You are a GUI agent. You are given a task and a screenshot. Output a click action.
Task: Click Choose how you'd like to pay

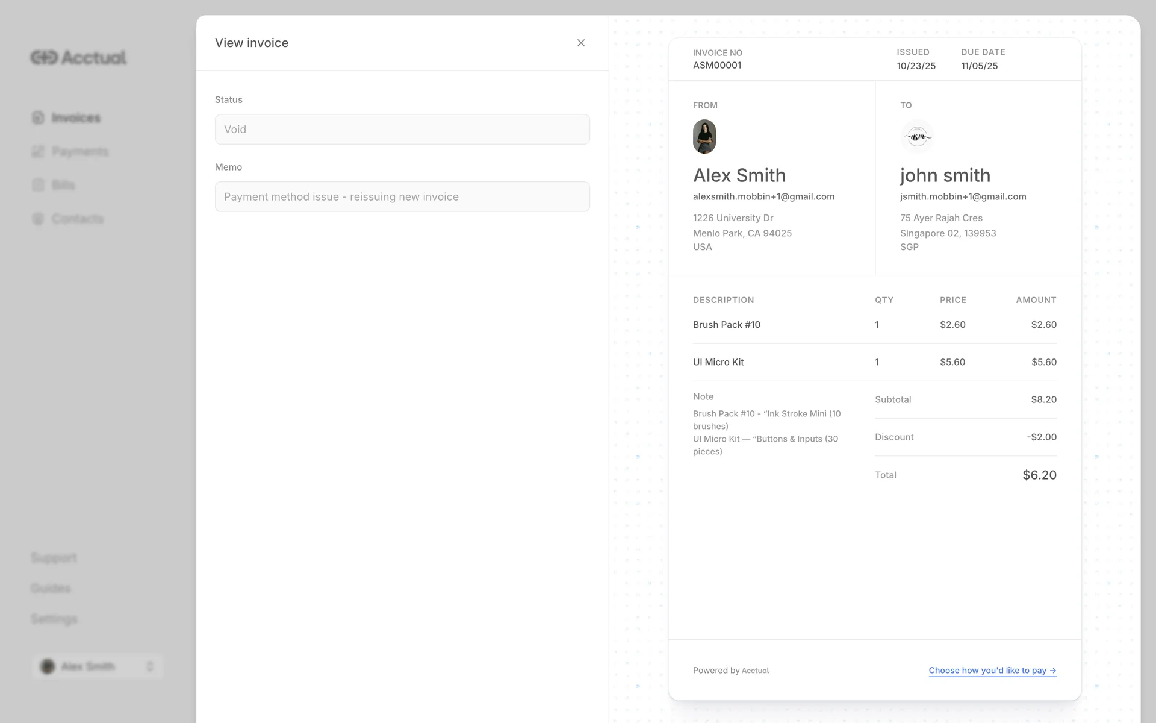(x=992, y=670)
